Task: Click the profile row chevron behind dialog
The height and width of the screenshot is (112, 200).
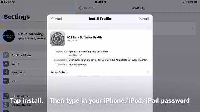Action: (192, 29)
